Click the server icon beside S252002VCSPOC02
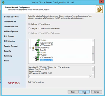Viewport: 105px width, 96px height. 33,48
